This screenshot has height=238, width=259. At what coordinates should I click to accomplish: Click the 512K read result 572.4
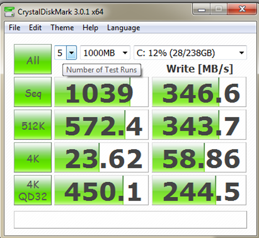pyautogui.click(x=102, y=125)
